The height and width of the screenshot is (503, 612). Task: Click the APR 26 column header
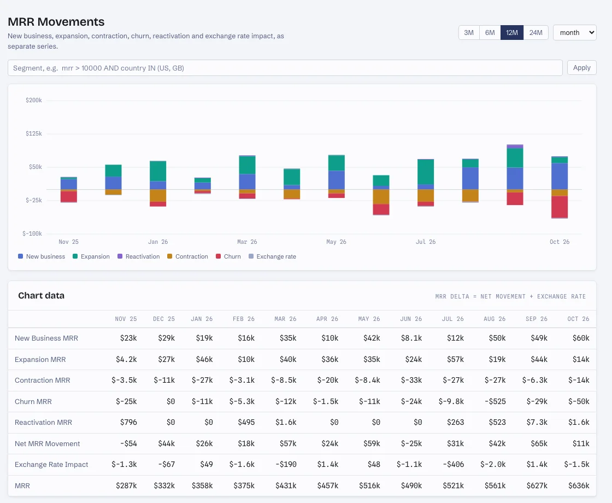(327, 319)
